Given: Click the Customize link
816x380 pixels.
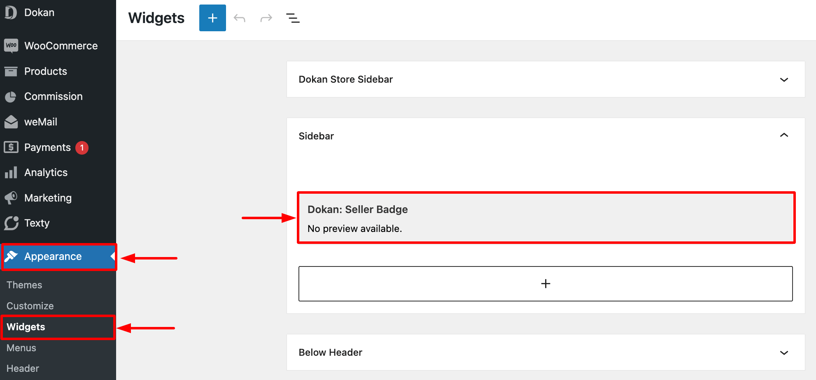Looking at the screenshot, I should [30, 306].
